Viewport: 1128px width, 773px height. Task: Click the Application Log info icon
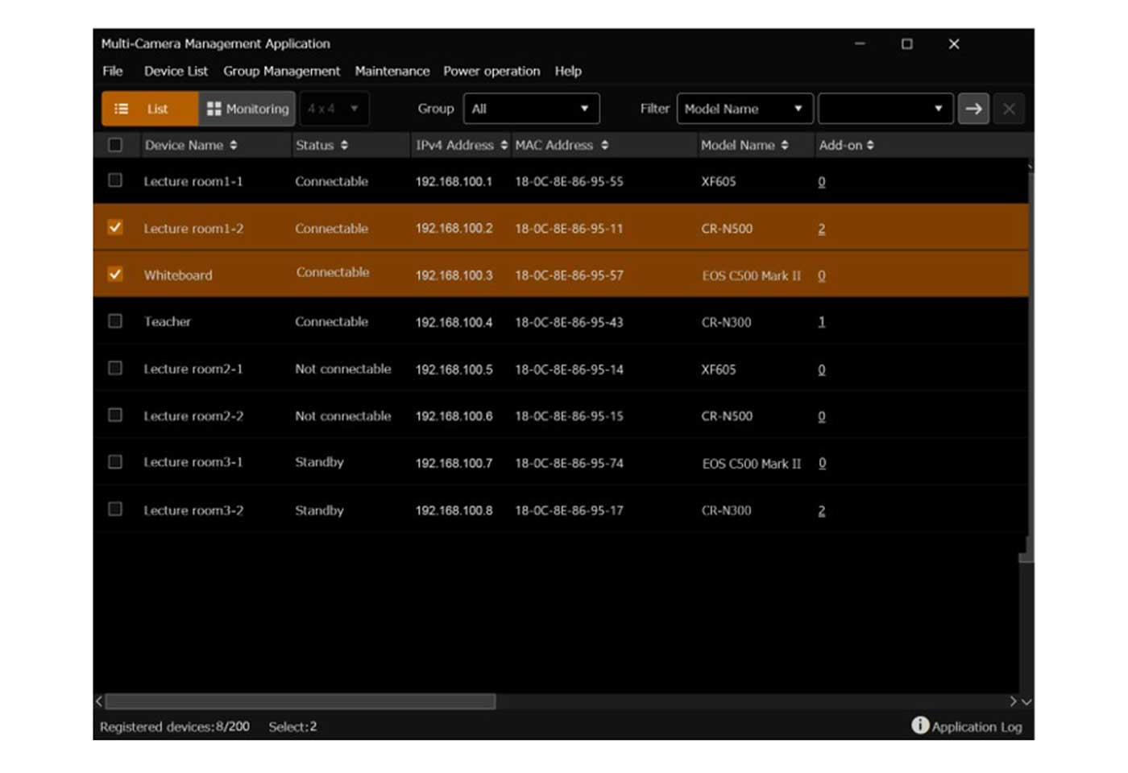pyautogui.click(x=919, y=725)
